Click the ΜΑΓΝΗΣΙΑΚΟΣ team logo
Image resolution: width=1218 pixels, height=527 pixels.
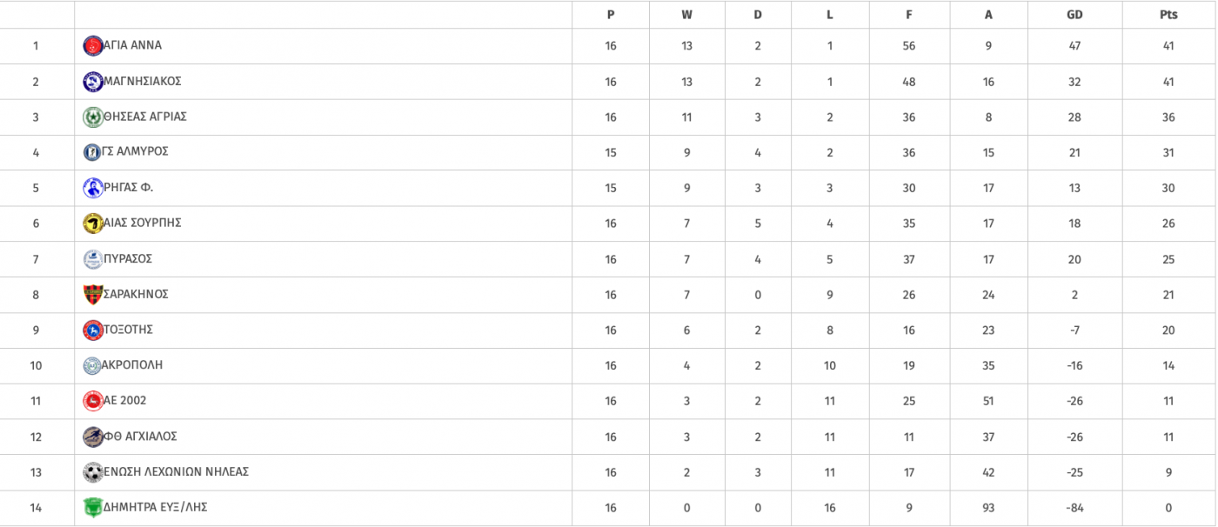[x=93, y=82]
